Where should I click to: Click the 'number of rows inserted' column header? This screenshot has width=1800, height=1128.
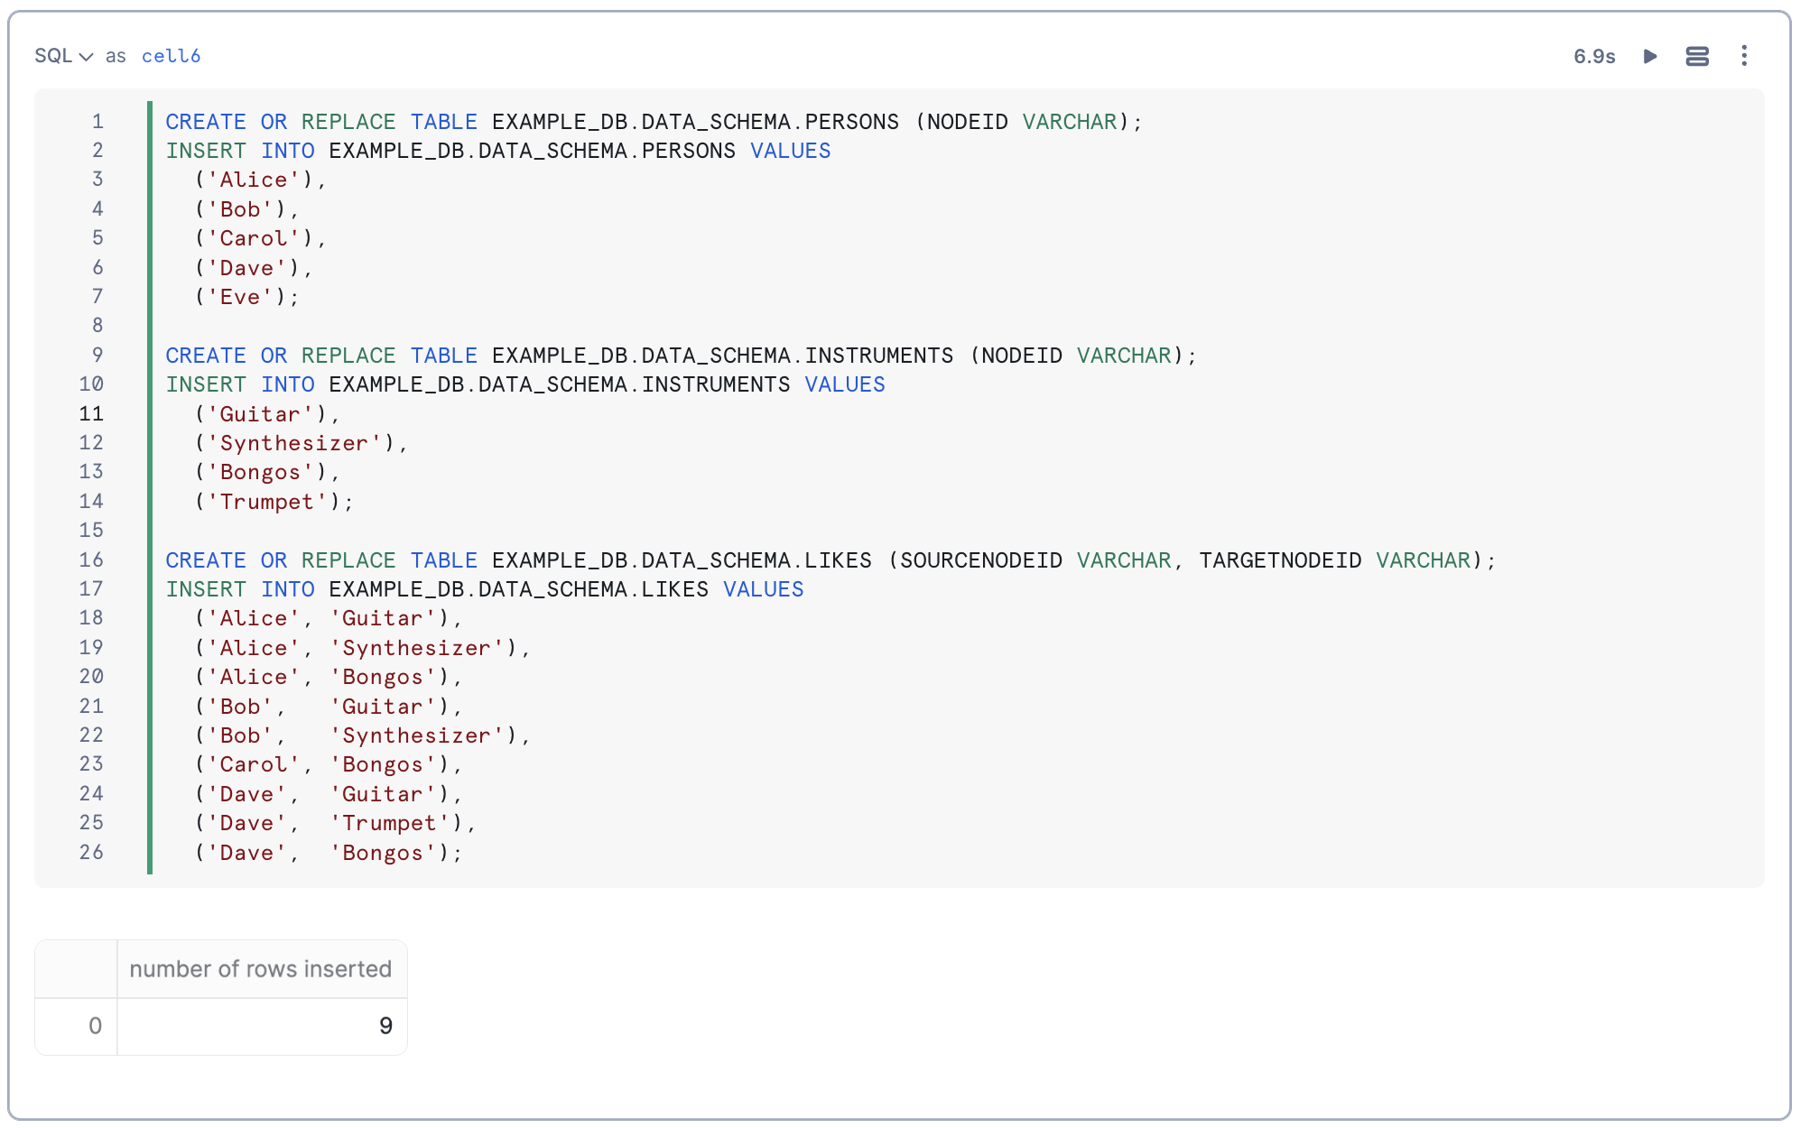(261, 969)
